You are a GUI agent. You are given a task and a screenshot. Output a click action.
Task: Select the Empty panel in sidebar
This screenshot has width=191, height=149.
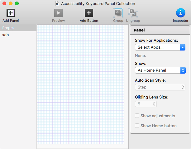(18, 28)
